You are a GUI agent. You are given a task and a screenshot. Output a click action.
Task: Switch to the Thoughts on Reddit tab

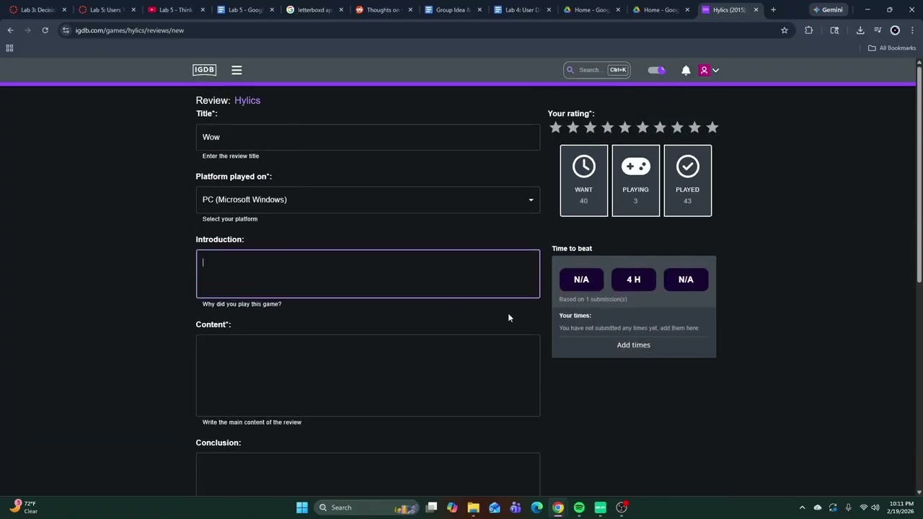(383, 10)
